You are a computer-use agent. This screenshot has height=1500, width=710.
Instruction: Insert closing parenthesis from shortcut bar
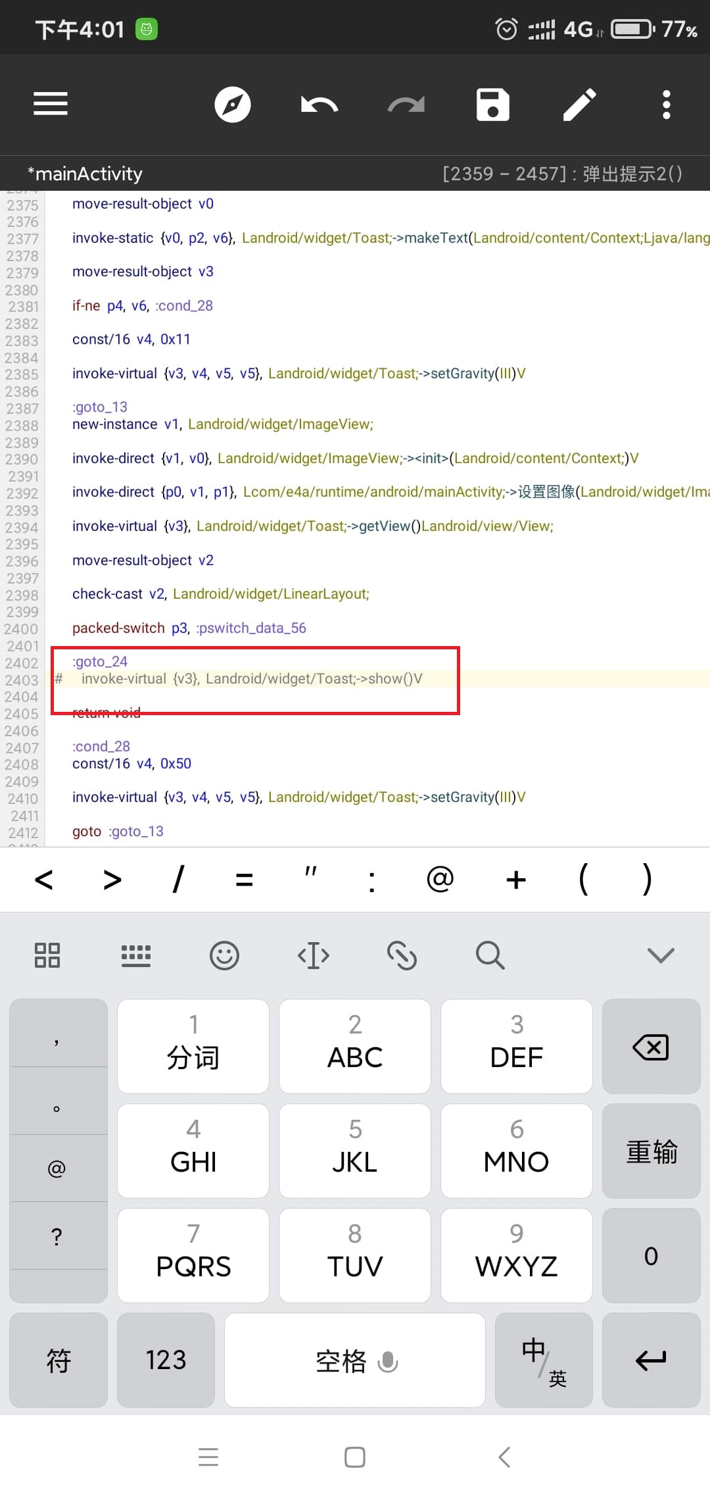coord(647,879)
